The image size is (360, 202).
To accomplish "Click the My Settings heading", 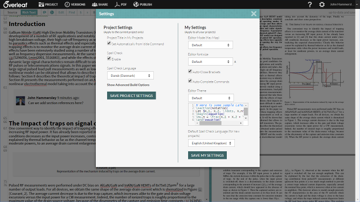I will click(195, 27).
